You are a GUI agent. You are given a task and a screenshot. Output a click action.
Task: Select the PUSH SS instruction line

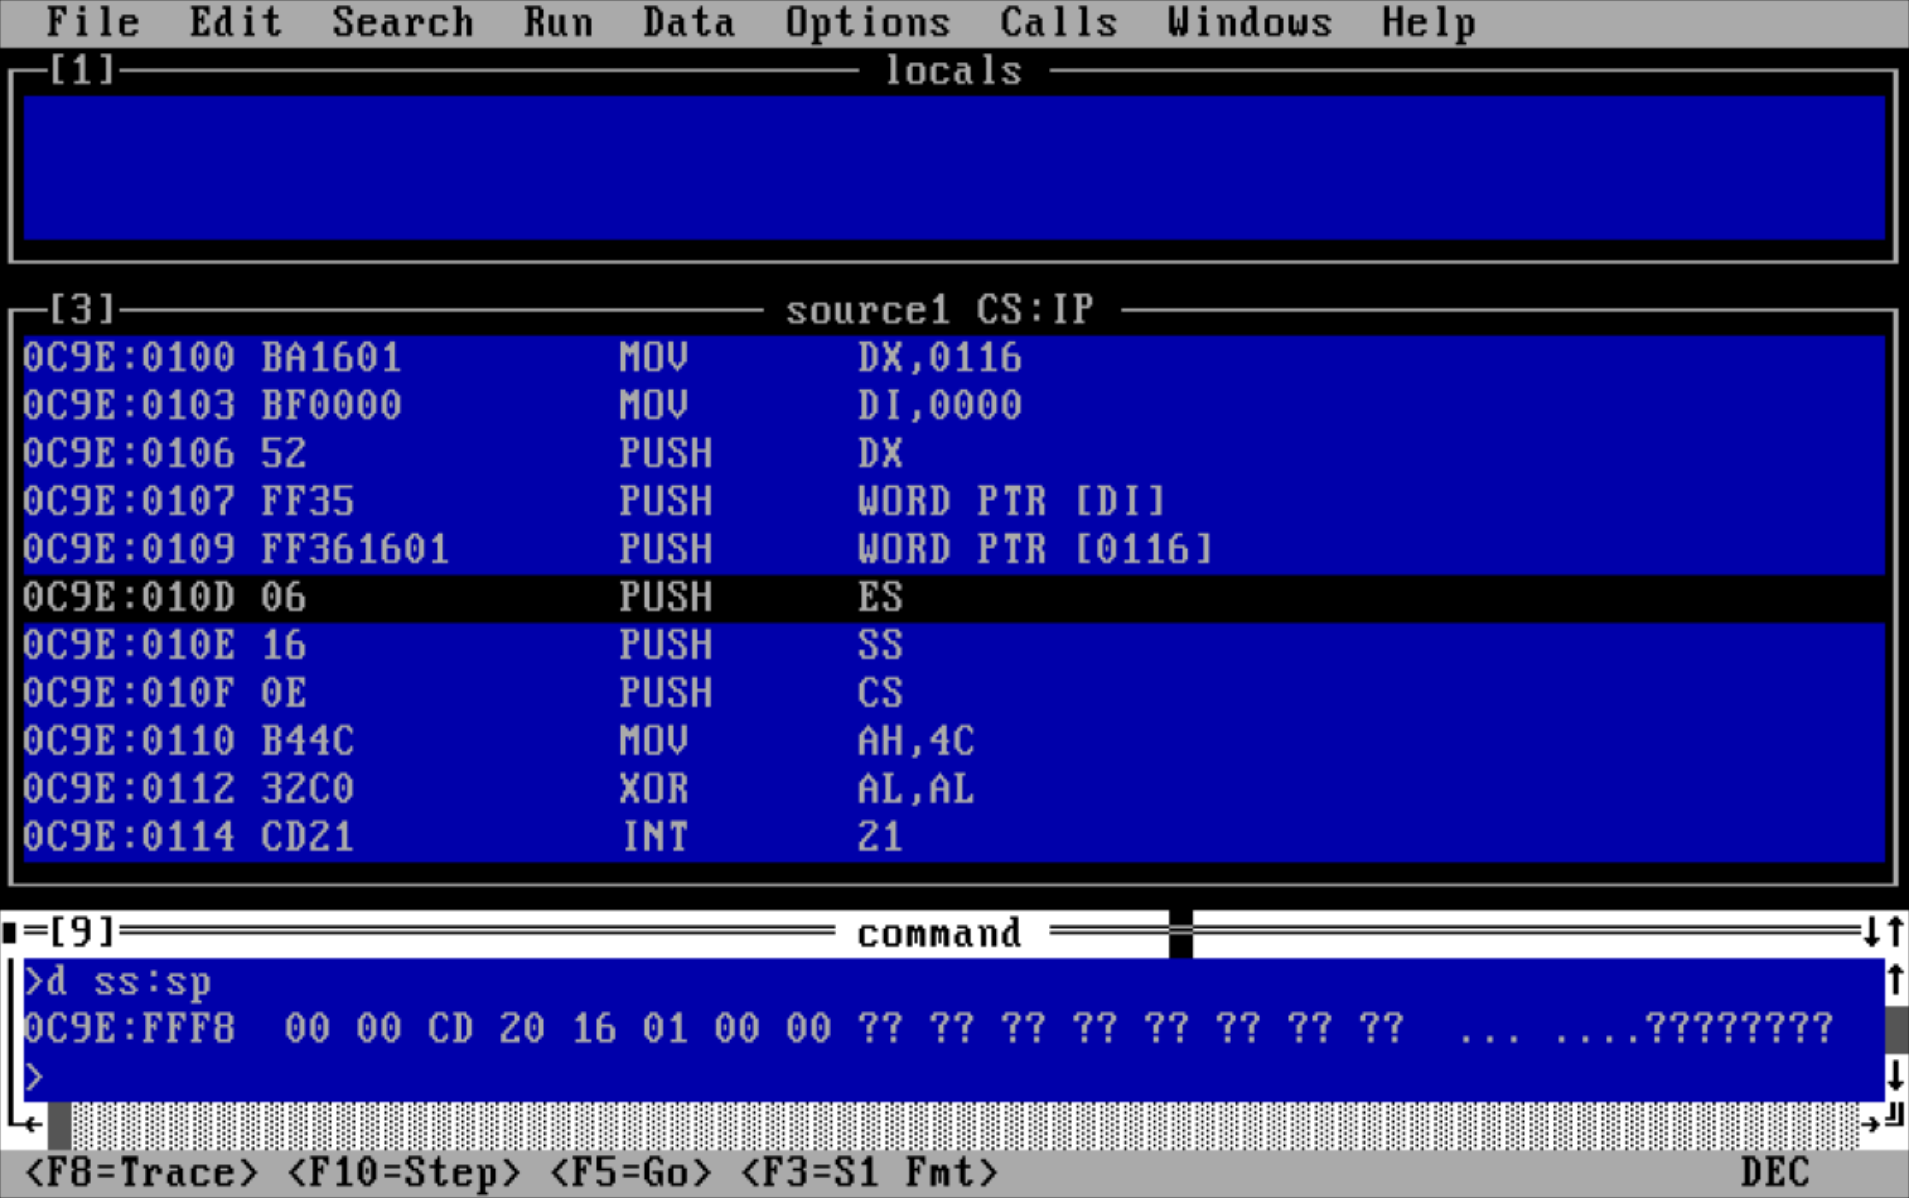[x=954, y=646]
